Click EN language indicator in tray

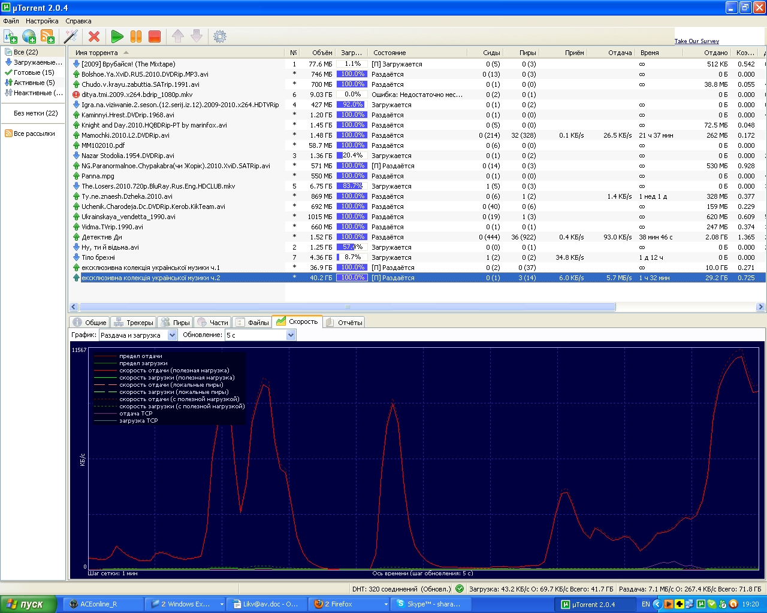(x=645, y=604)
